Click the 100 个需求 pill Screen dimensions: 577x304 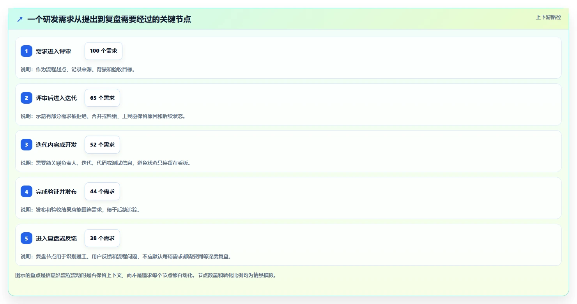pos(103,51)
